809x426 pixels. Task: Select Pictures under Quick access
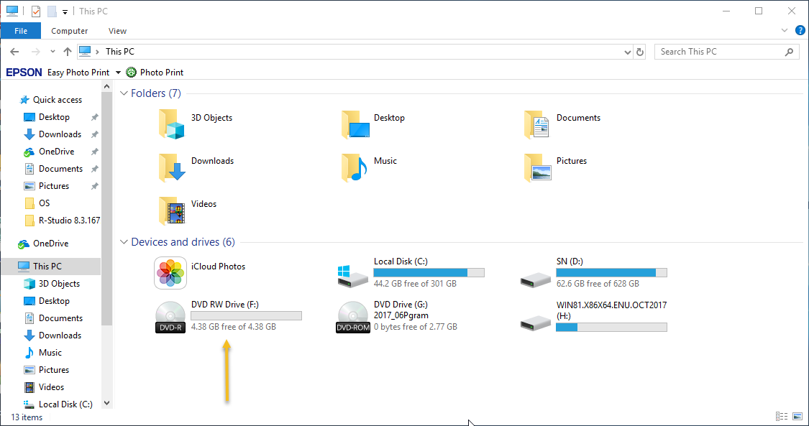(54, 186)
